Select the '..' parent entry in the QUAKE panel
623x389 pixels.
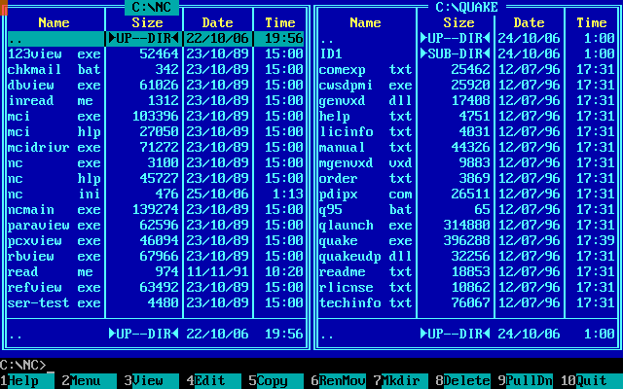tap(467, 39)
